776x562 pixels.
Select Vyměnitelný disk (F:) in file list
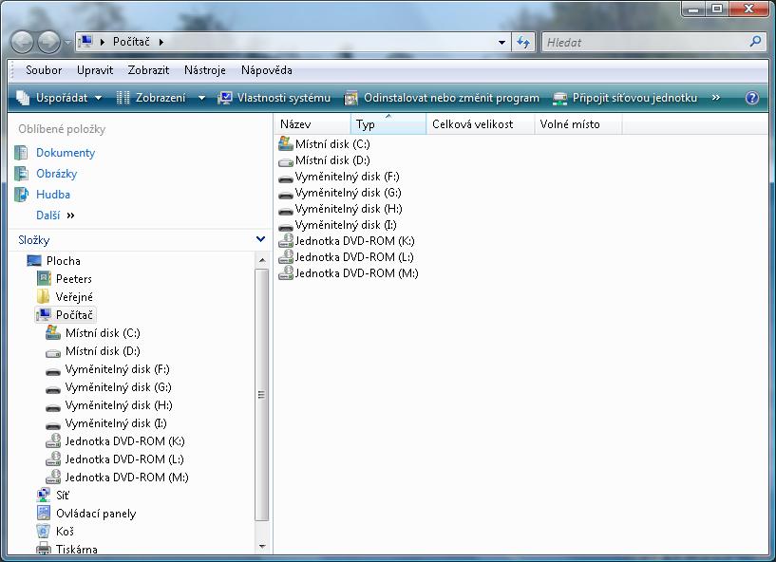(x=347, y=177)
